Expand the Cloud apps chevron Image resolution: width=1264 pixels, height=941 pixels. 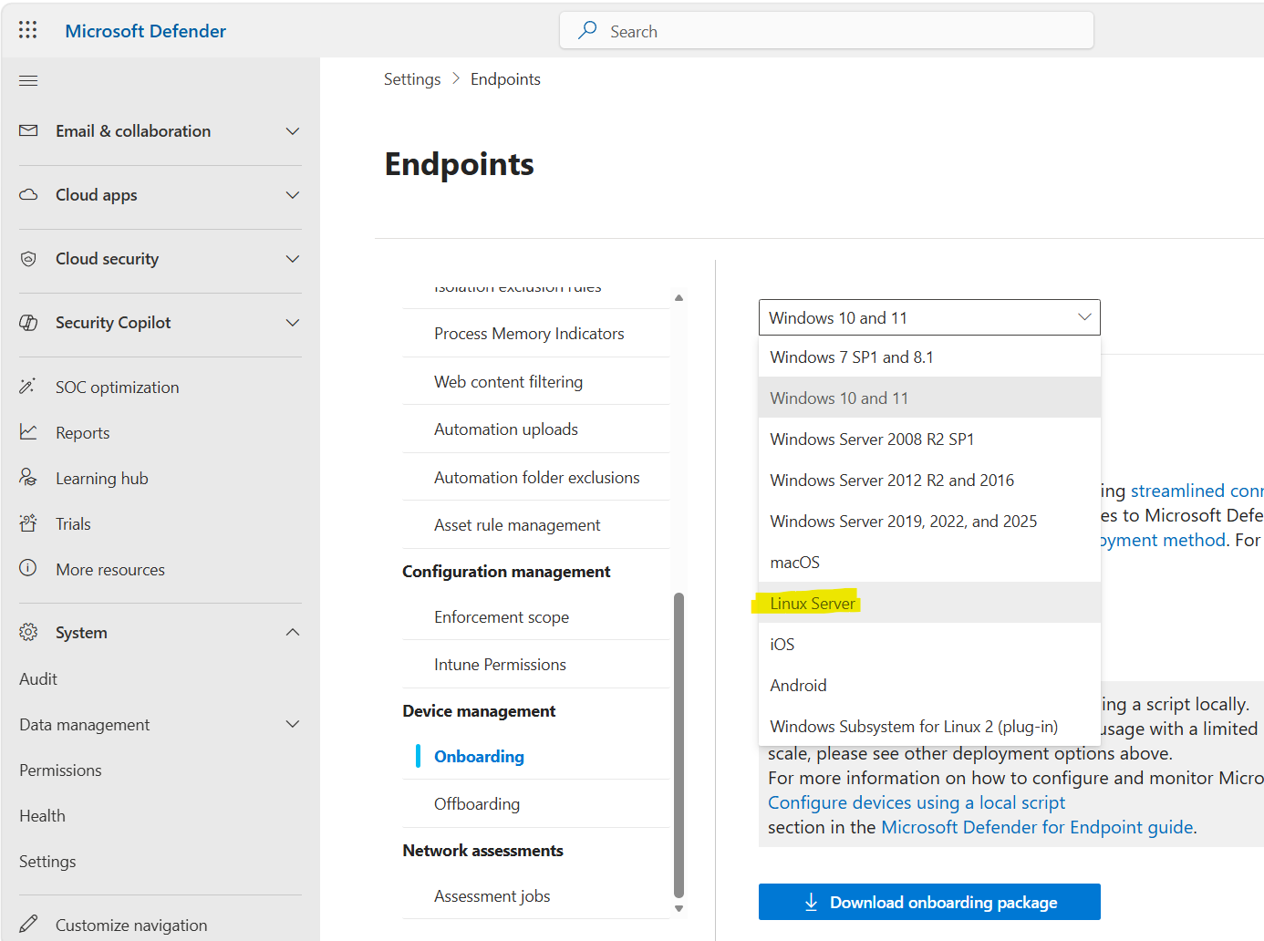click(293, 195)
